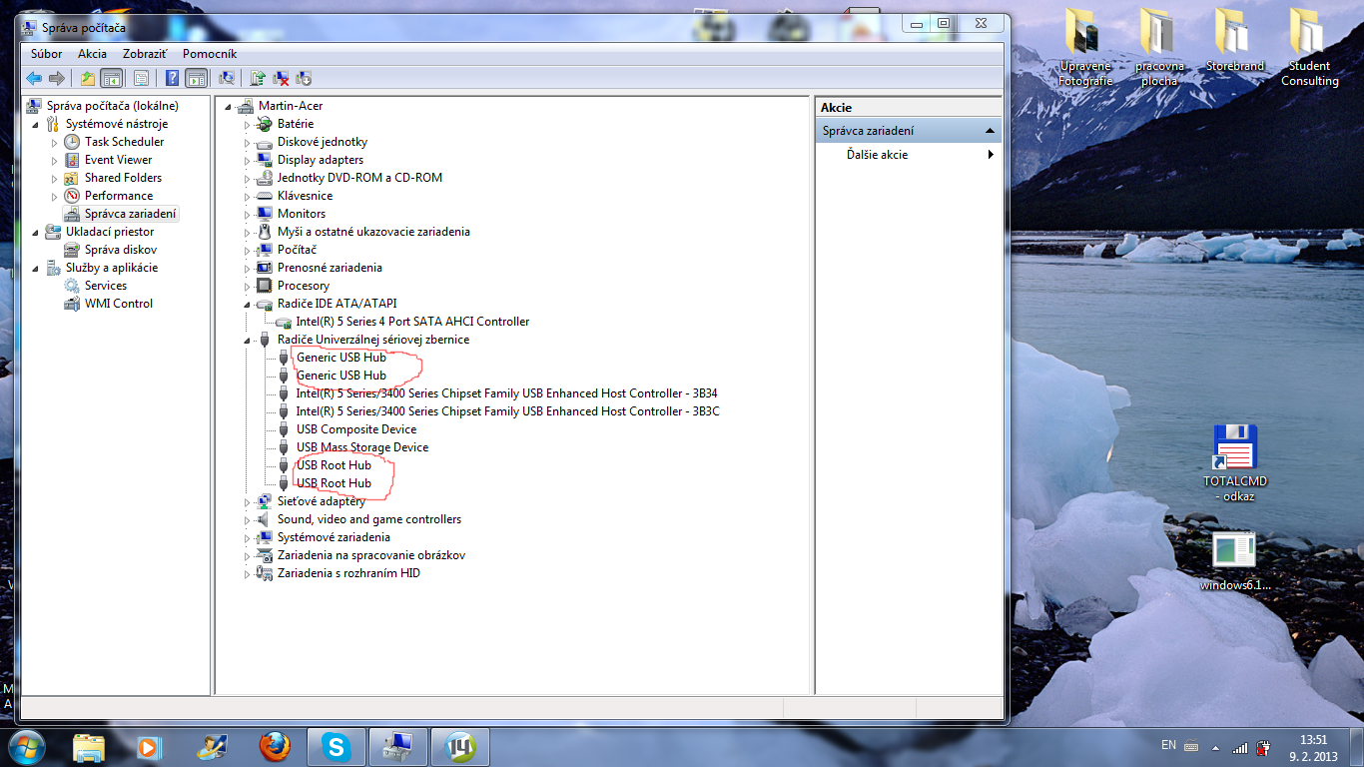
Task: Click the Systémové zariadenia icon
Action: click(x=265, y=537)
